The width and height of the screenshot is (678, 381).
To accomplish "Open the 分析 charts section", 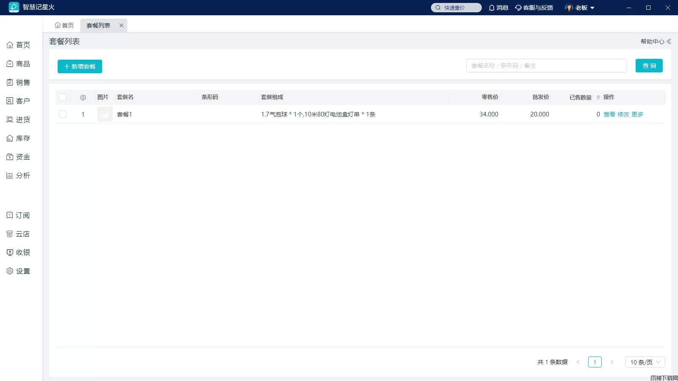I will (x=18, y=176).
